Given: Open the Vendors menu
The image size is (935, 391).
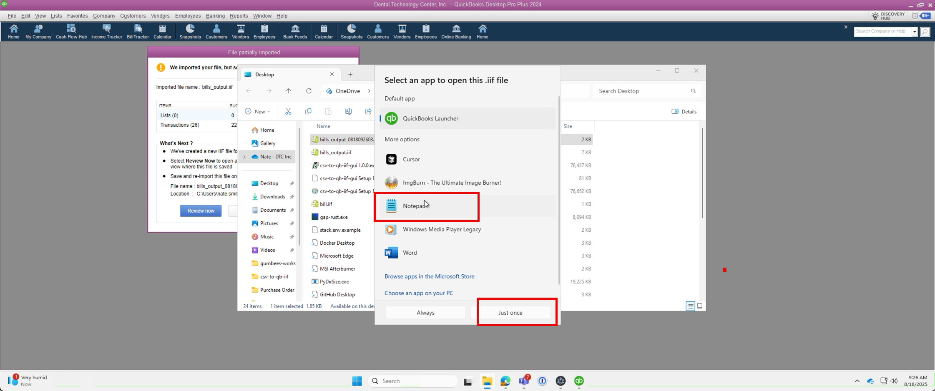Looking at the screenshot, I should coord(160,16).
